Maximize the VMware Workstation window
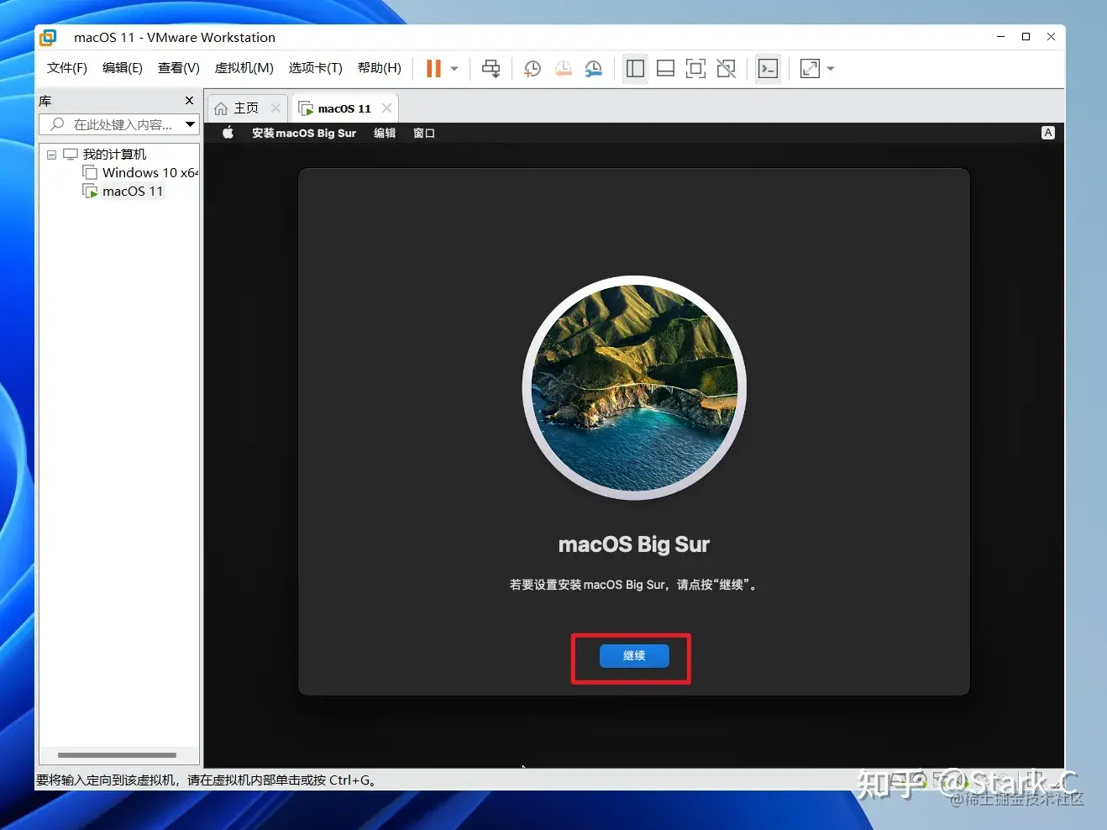 click(x=1026, y=37)
